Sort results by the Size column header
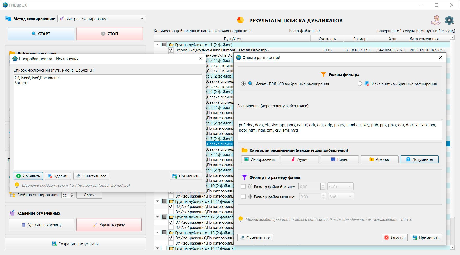Viewport: 460px width, 255px height. pos(360,39)
